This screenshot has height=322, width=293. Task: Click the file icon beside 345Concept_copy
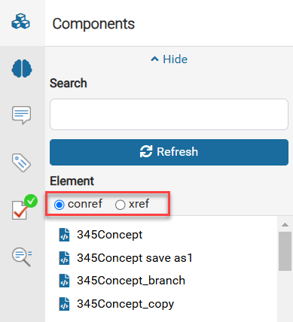tap(64, 304)
